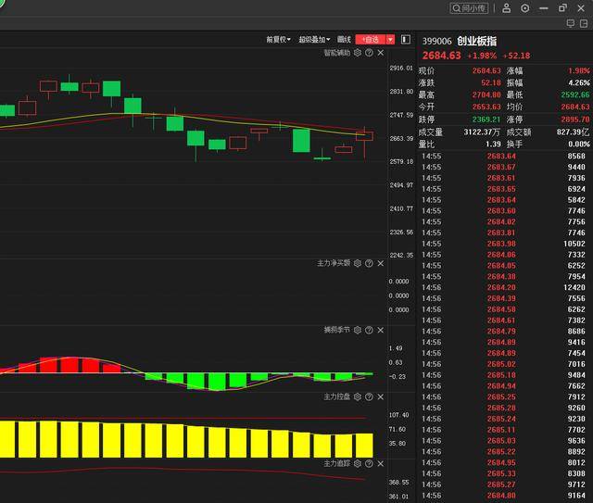Expand the 前复权 adjustment dropdown

click(278, 40)
